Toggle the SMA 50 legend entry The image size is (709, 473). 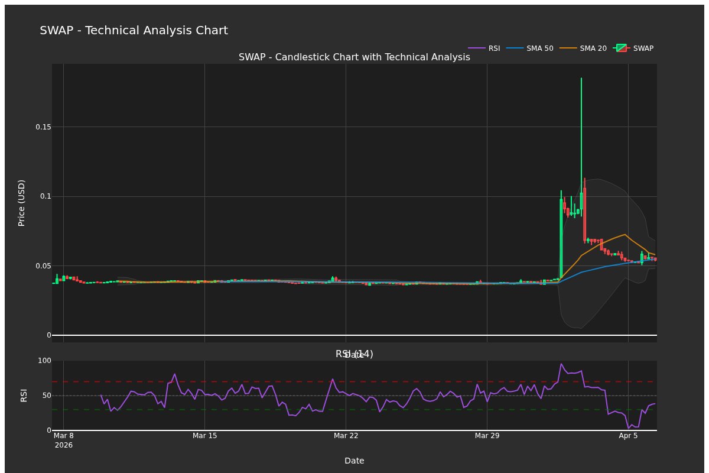coord(530,48)
